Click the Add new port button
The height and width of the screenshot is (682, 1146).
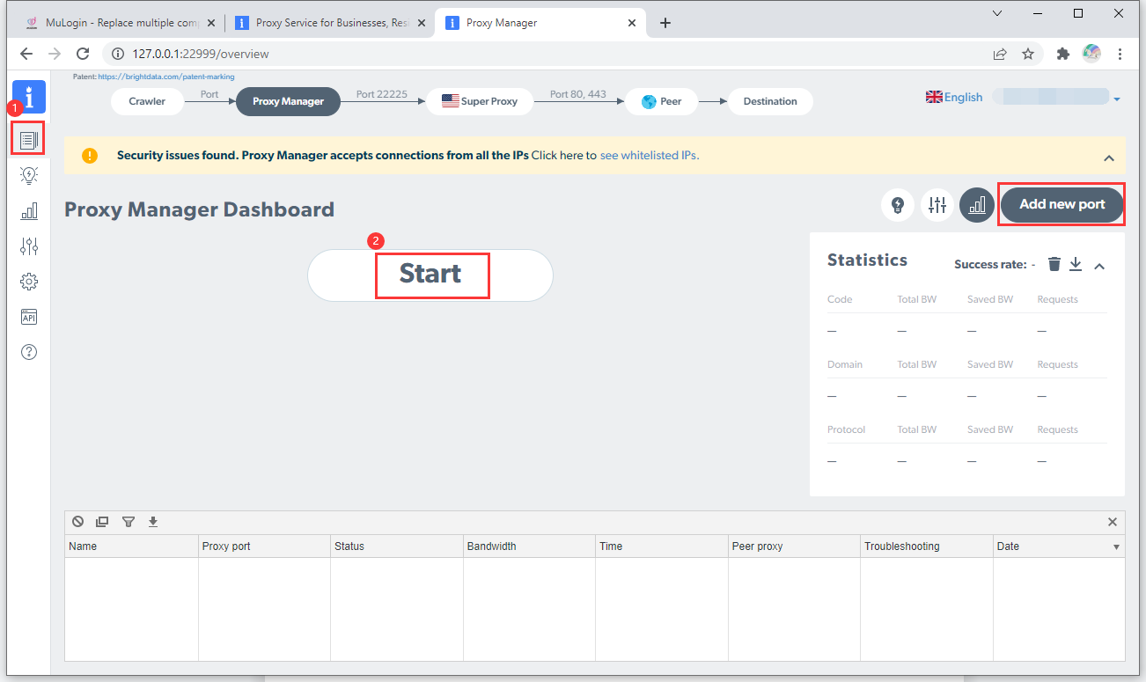[1062, 204]
